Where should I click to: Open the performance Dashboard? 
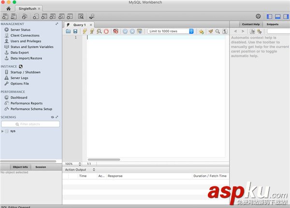point(19,97)
